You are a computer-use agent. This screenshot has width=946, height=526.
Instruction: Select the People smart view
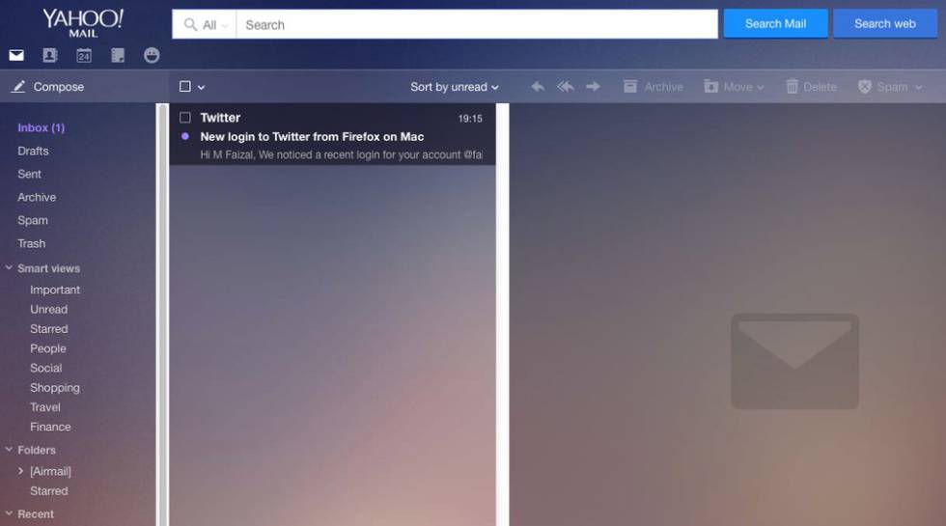[48, 348]
